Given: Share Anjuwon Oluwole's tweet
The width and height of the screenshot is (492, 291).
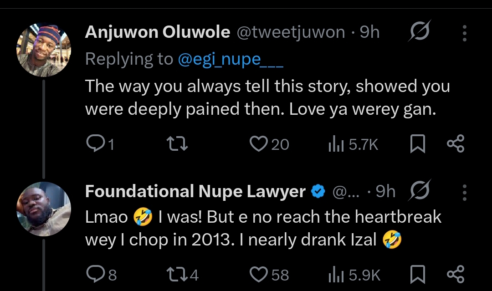Looking at the screenshot, I should [x=455, y=145].
